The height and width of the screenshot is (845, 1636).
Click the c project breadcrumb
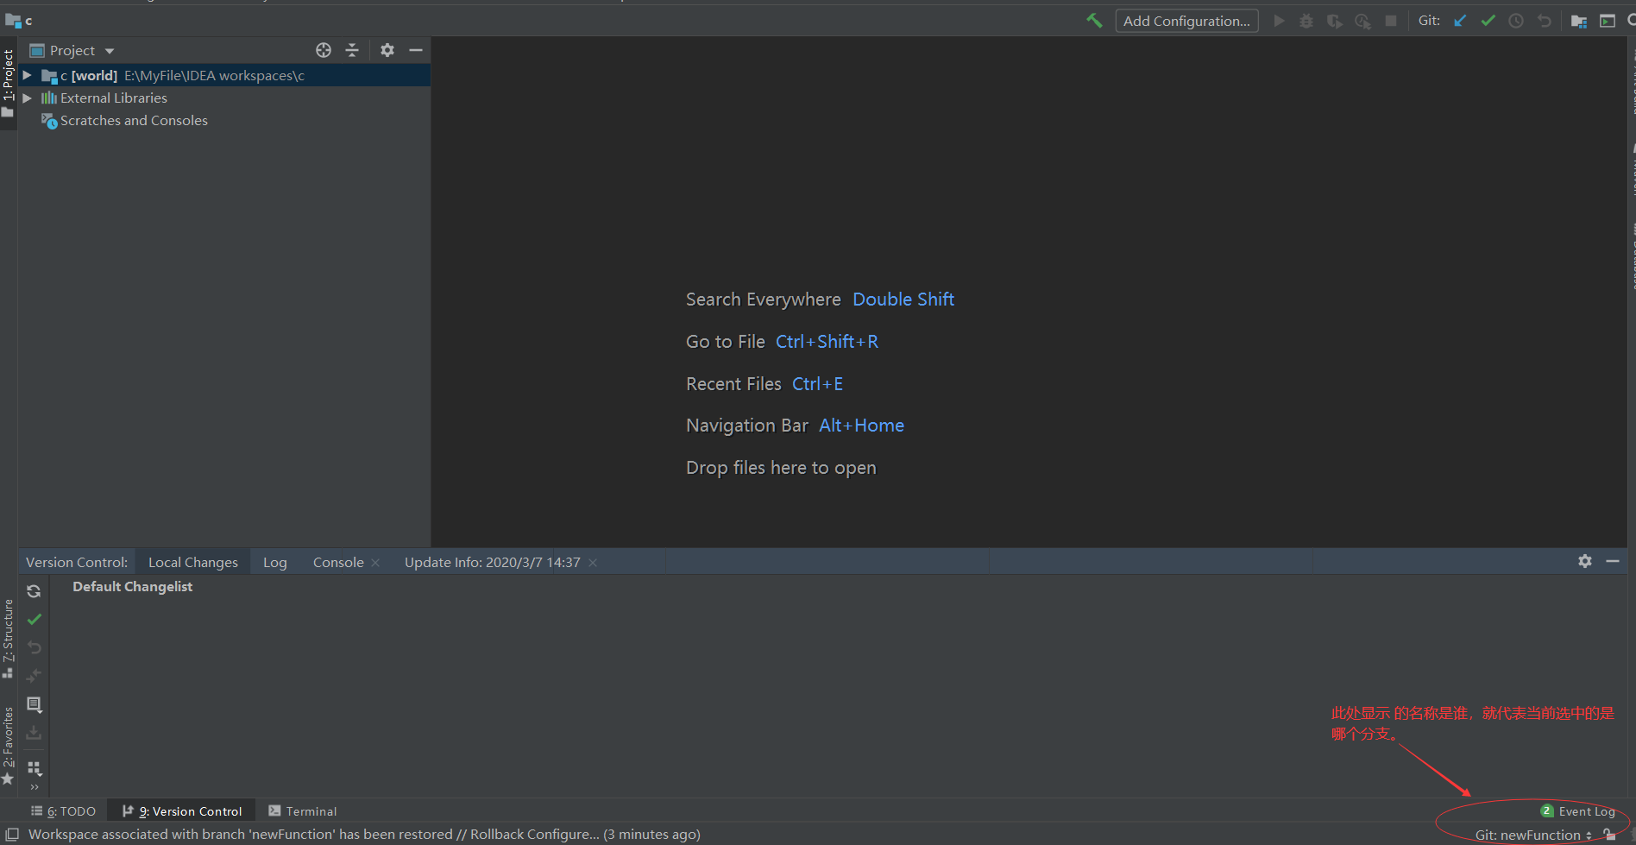[x=19, y=20]
